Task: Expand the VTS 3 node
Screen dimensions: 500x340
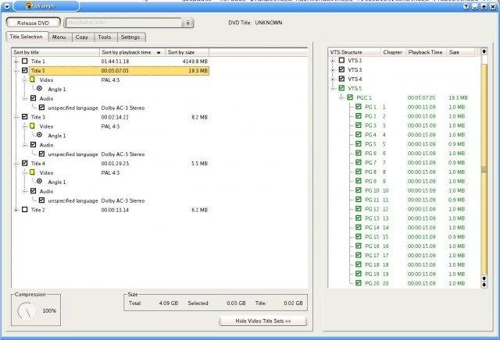Action: [333, 69]
